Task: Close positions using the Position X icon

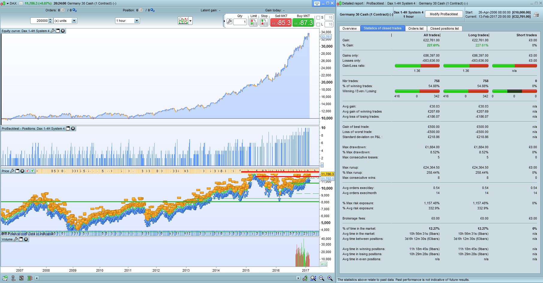Action: point(141,10)
